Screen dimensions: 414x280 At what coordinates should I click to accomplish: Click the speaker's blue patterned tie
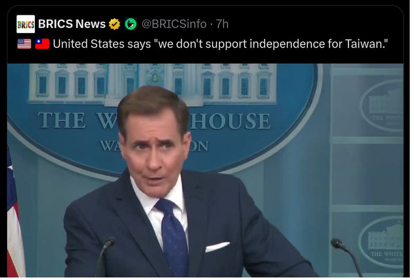tap(173, 237)
